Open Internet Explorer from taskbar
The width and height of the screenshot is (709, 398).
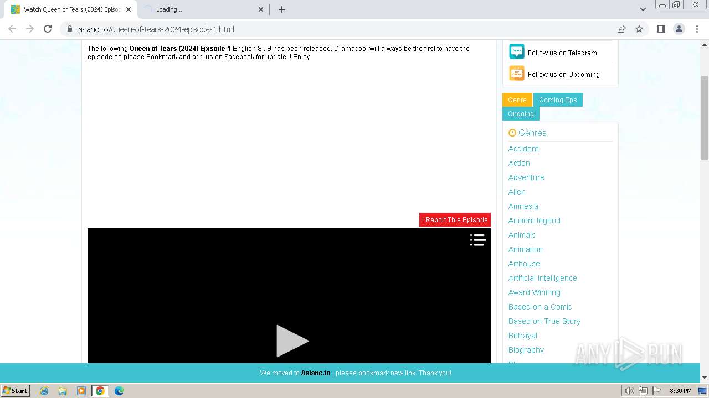tap(44, 391)
